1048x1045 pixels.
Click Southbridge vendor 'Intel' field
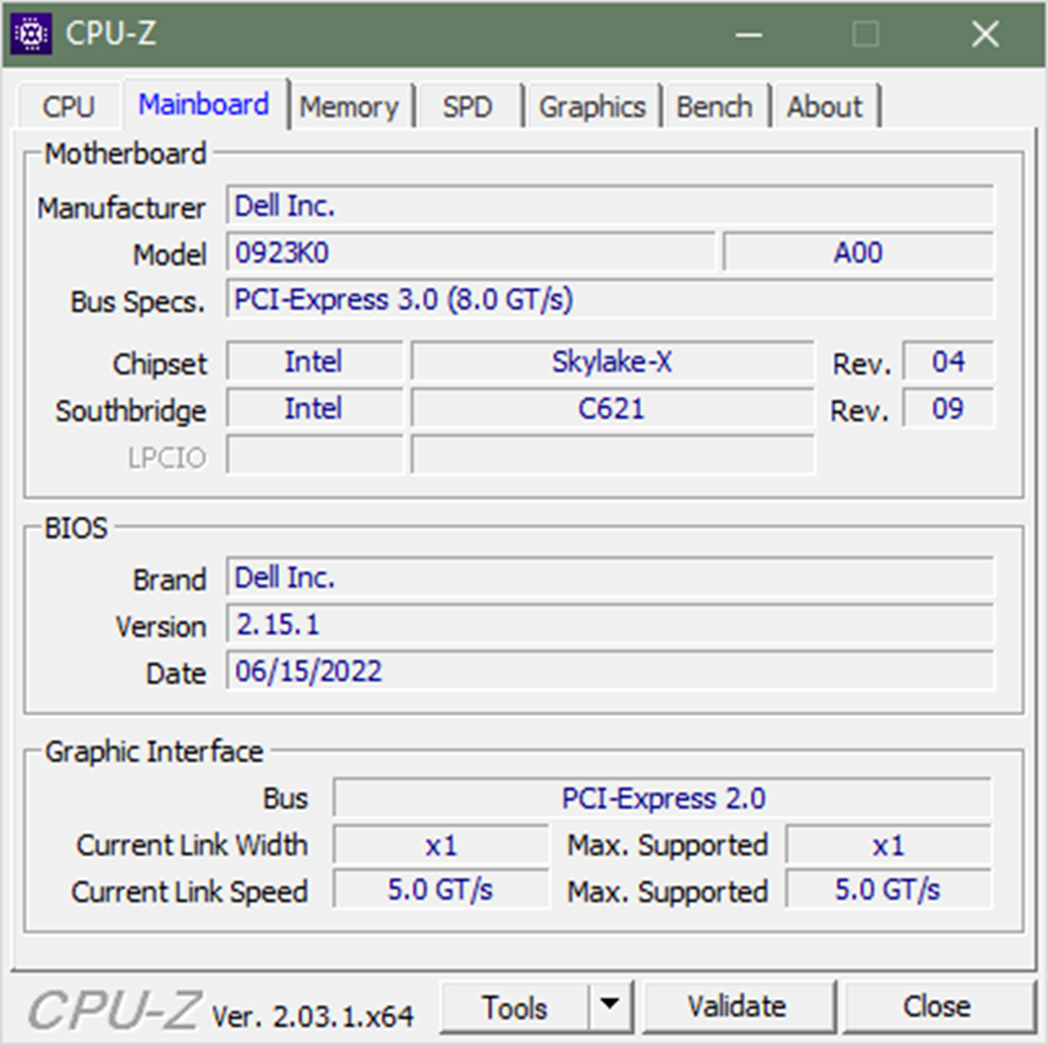(314, 408)
